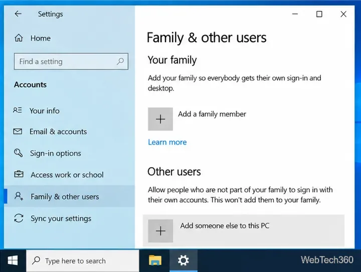Click the Family & other users page title
The height and width of the screenshot is (272, 361).
(x=207, y=38)
